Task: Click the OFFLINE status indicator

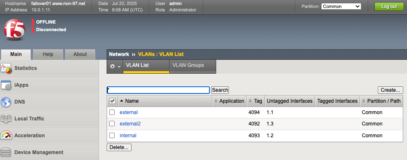Action: (x=46, y=22)
